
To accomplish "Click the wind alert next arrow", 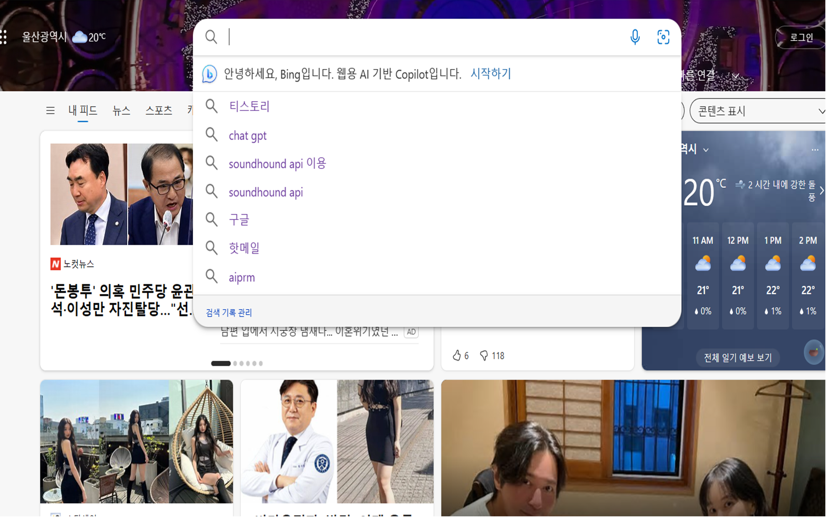I will pyautogui.click(x=822, y=191).
